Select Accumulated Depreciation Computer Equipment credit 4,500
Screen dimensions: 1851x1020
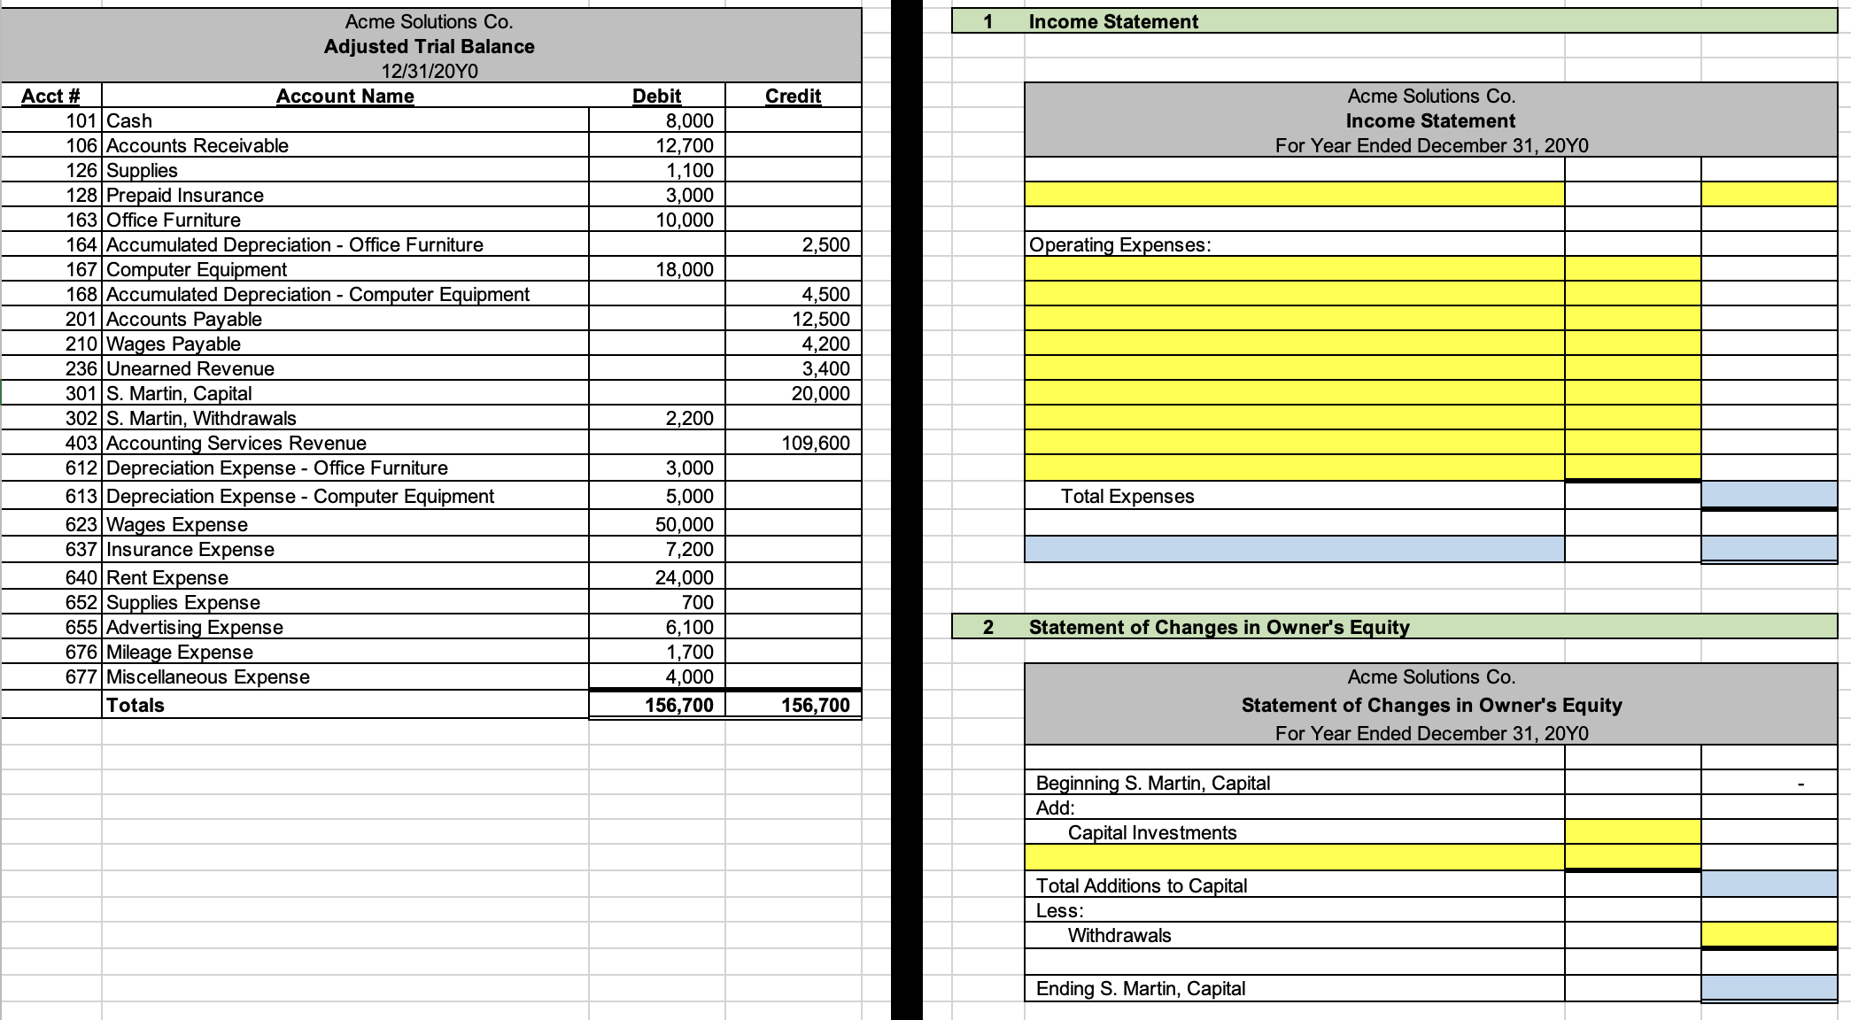[x=794, y=294]
